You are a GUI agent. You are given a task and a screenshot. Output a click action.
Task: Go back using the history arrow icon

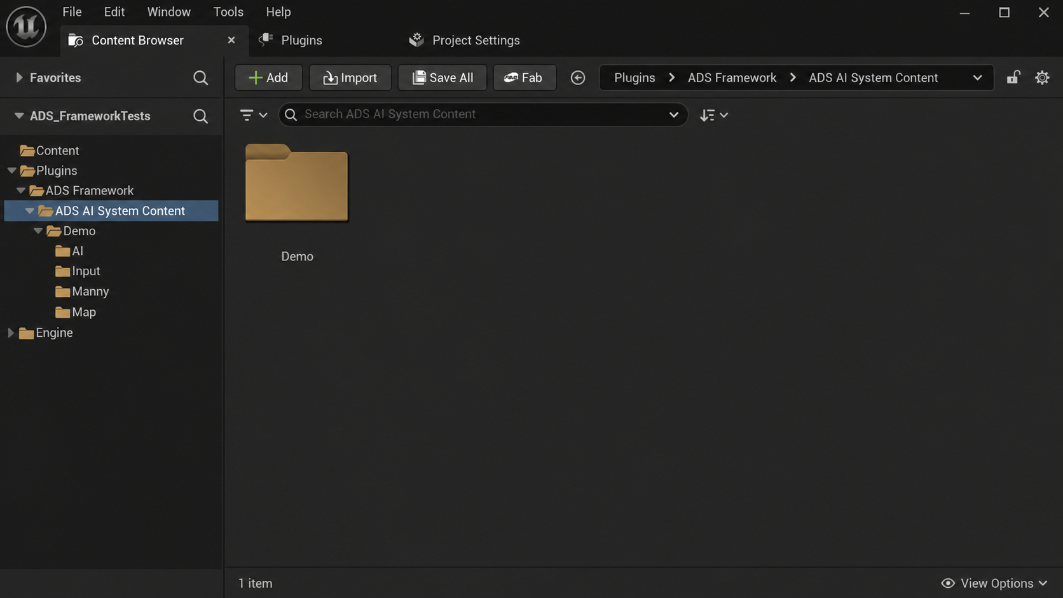coord(578,78)
